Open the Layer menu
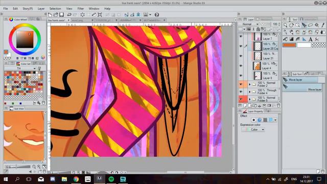 click(x=41, y=9)
